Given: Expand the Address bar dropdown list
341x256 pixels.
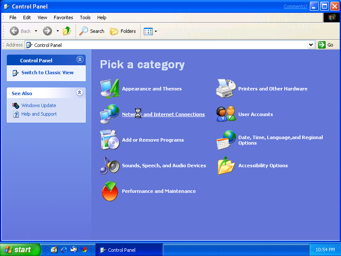Looking at the screenshot, I should point(311,45).
